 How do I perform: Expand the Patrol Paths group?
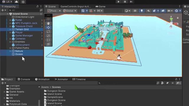point(10,48)
